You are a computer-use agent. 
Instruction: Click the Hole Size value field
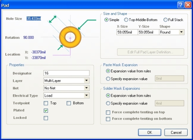(x=34, y=19)
